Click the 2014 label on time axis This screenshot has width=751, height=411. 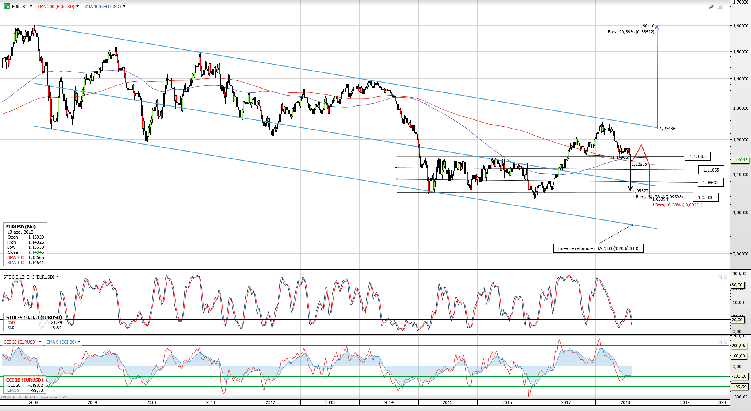[x=389, y=402]
